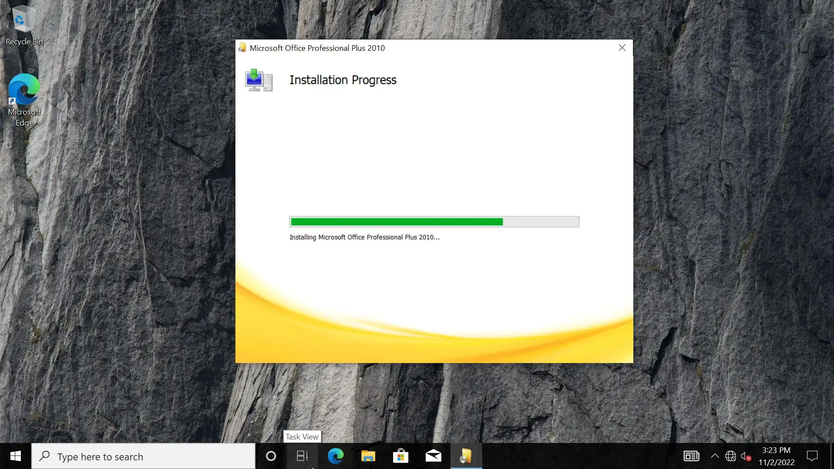This screenshot has width=834, height=469.
Task: Close the Office Professional Plus 2010 installer
Action: coord(622,48)
